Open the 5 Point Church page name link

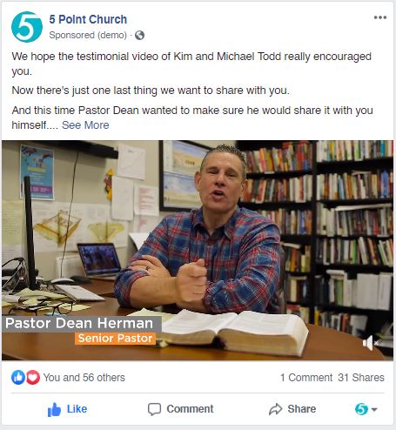click(x=88, y=19)
